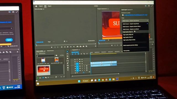Open the Project: Untitled panel tab
The height and width of the screenshot is (99, 177).
pos(40,51)
